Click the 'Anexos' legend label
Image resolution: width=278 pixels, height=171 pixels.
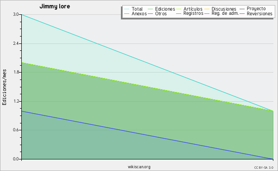click(x=139, y=13)
